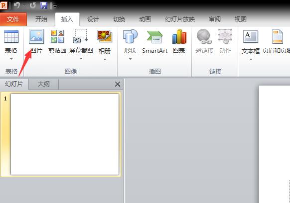Switch to the 大纲 outline tab
290x203 pixels.
[x=44, y=84]
